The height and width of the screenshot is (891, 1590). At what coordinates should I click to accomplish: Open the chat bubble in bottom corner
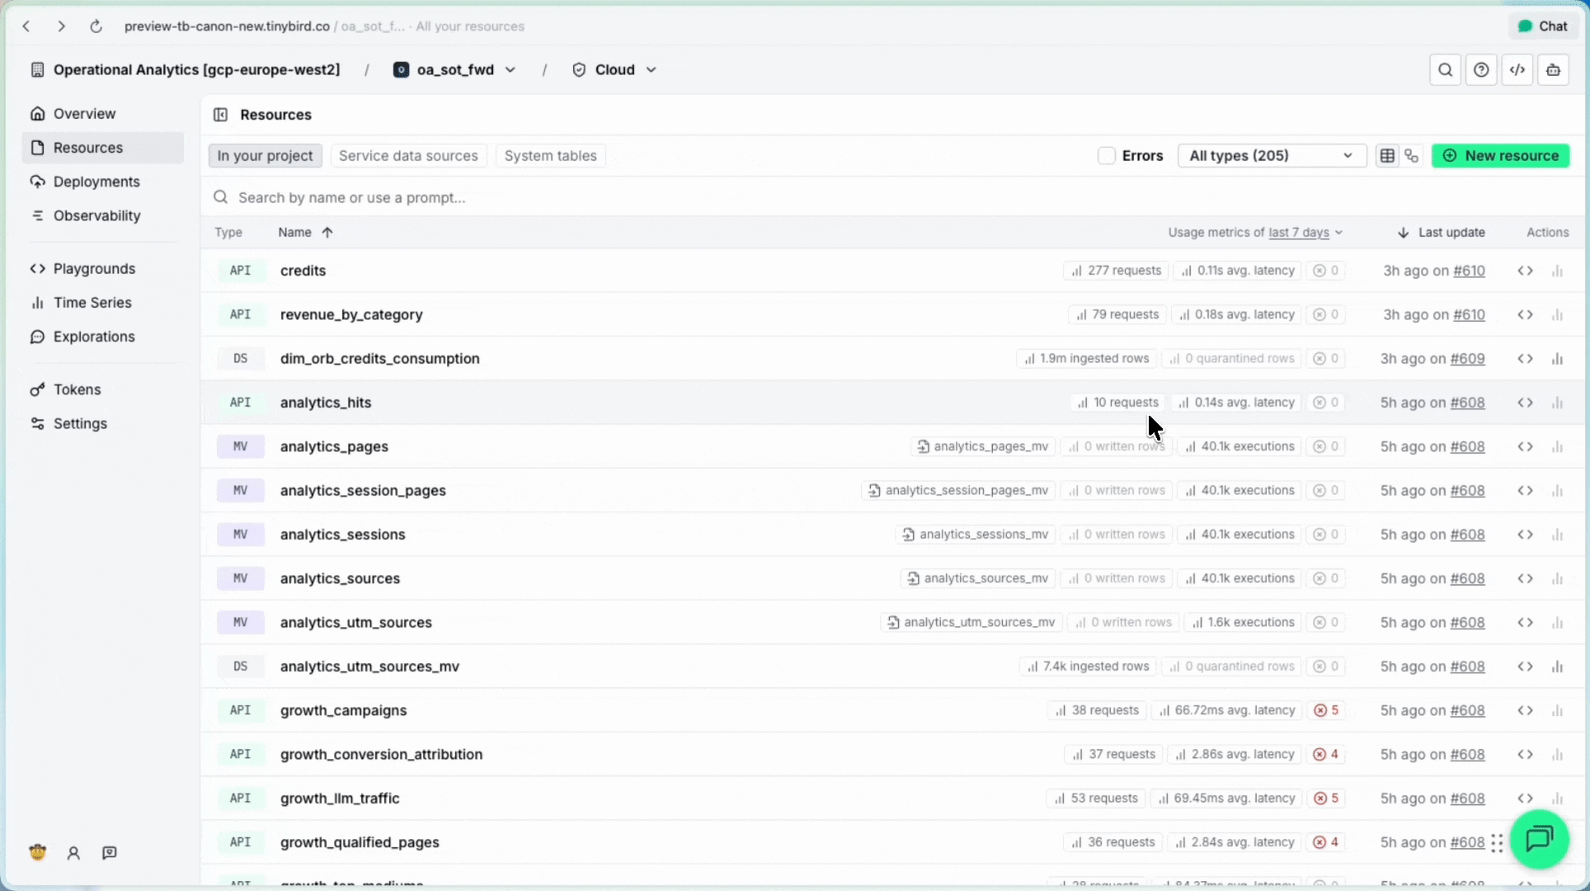point(1539,839)
